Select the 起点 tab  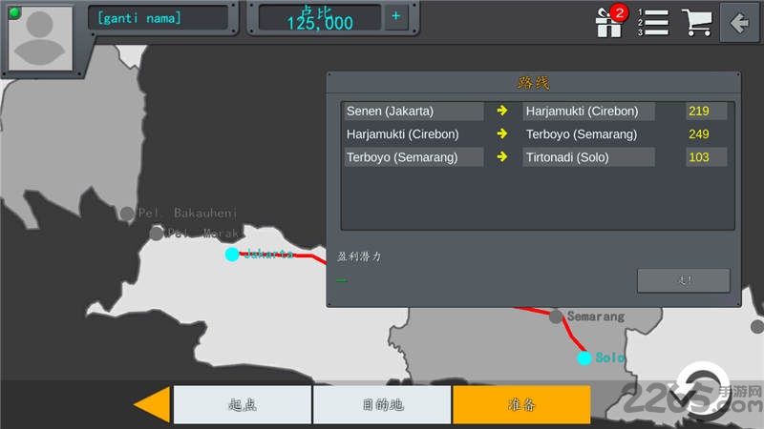coord(243,404)
